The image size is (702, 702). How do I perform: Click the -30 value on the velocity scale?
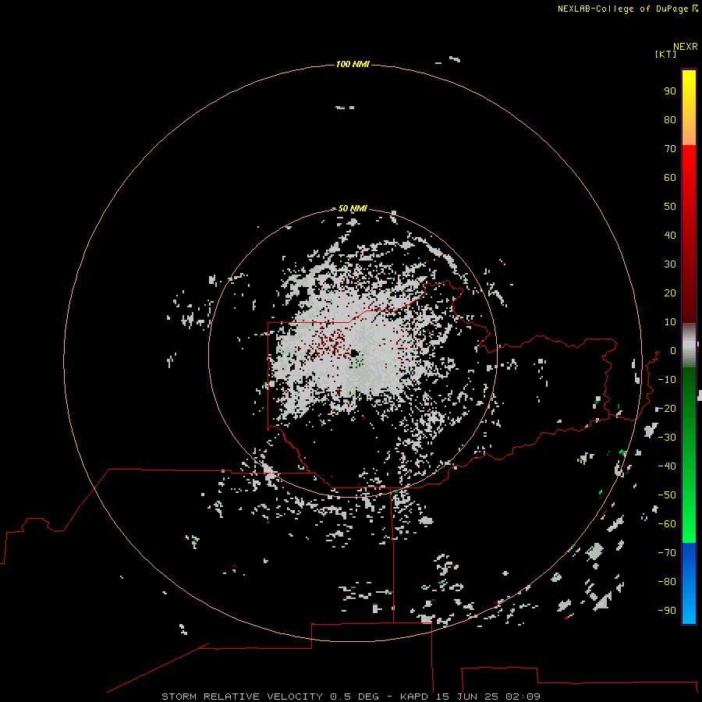tap(667, 438)
